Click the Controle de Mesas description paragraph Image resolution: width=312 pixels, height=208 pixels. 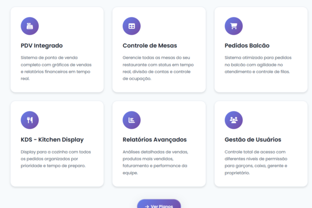point(157,68)
